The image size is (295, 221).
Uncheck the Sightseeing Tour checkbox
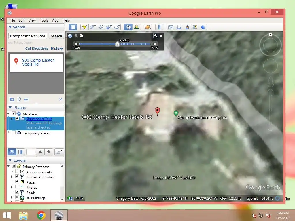pos(17,119)
